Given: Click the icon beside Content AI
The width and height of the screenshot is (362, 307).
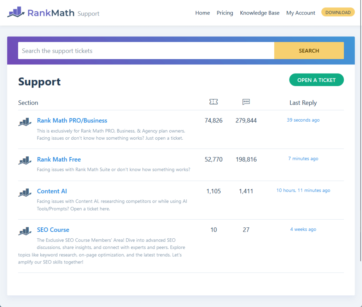Looking at the screenshot, I should (25, 192).
